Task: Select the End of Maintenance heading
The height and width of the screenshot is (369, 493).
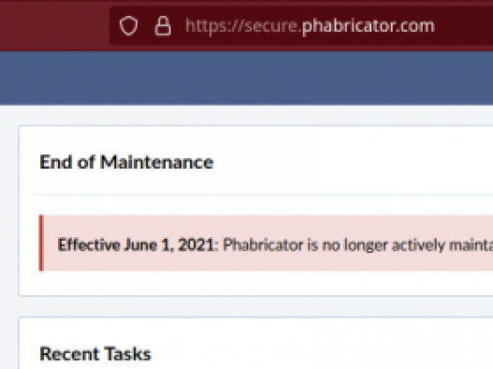Action: coord(127,162)
